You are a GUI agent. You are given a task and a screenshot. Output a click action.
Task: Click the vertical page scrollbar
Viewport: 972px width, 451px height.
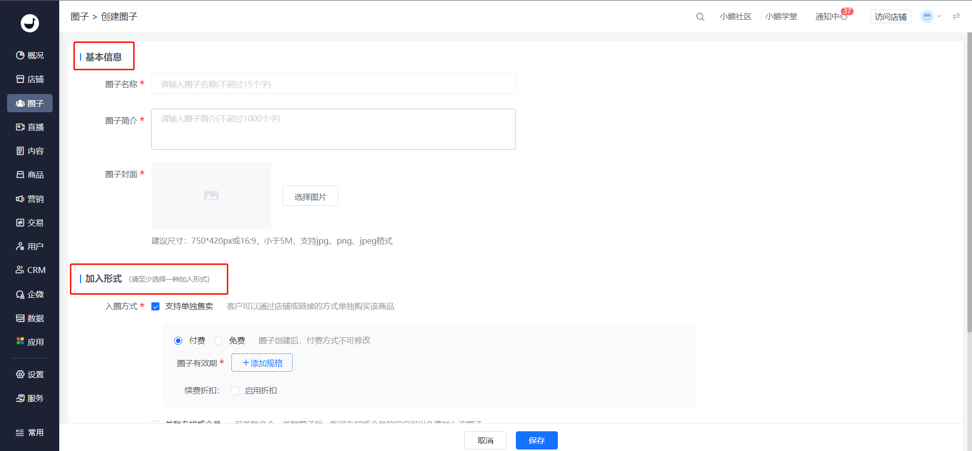tap(969, 182)
